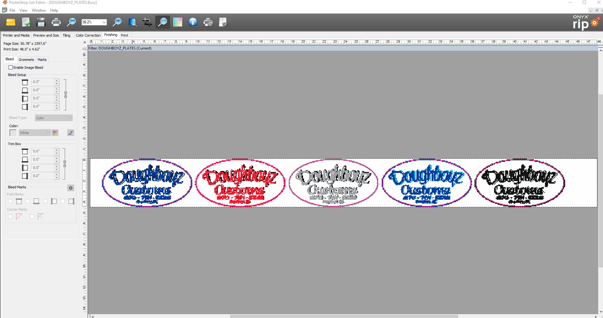
Task: Increase the Bleed Setup top value stepper
Action: pyautogui.click(x=57, y=80)
